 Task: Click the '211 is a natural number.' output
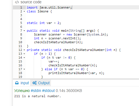38,96
